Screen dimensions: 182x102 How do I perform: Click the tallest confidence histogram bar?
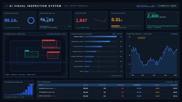click(x=31, y=90)
